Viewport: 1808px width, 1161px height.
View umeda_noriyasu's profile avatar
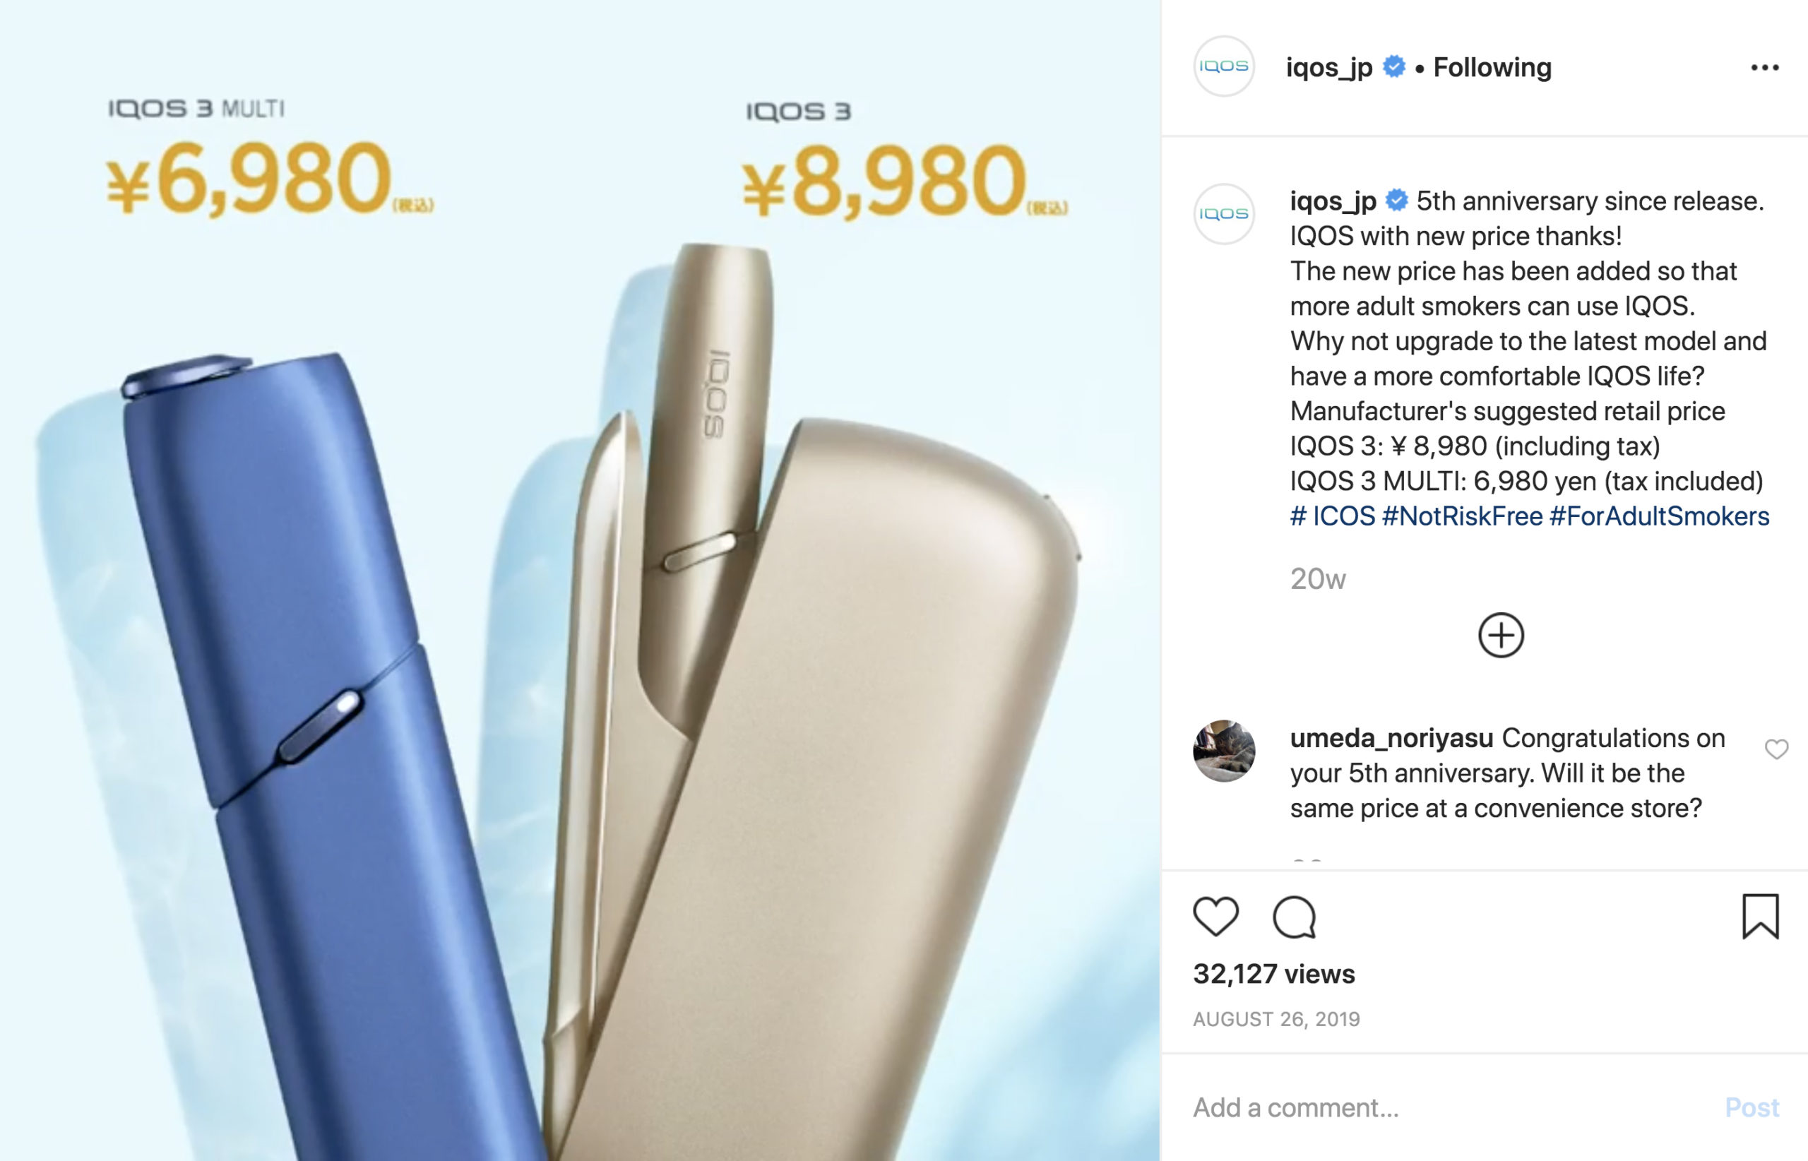[x=1224, y=751]
